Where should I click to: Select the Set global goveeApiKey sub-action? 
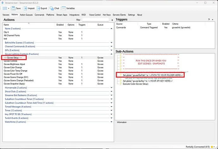coord(148,81)
